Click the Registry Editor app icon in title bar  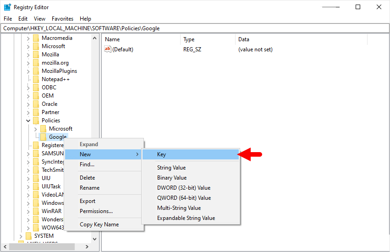[x=7, y=7]
